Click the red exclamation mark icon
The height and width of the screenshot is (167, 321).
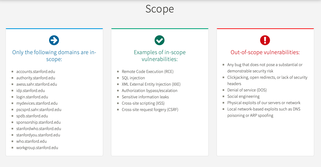[x=265, y=40]
